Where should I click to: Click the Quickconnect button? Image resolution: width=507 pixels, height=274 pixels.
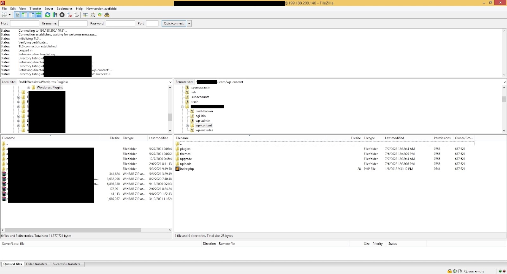click(174, 23)
